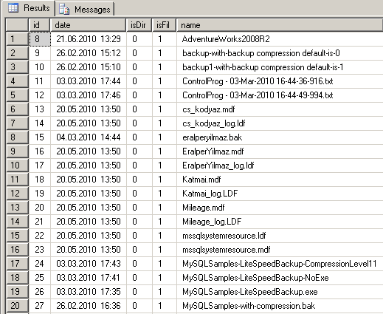Select the id column header
This screenshot has width=383, height=314.
(x=39, y=25)
